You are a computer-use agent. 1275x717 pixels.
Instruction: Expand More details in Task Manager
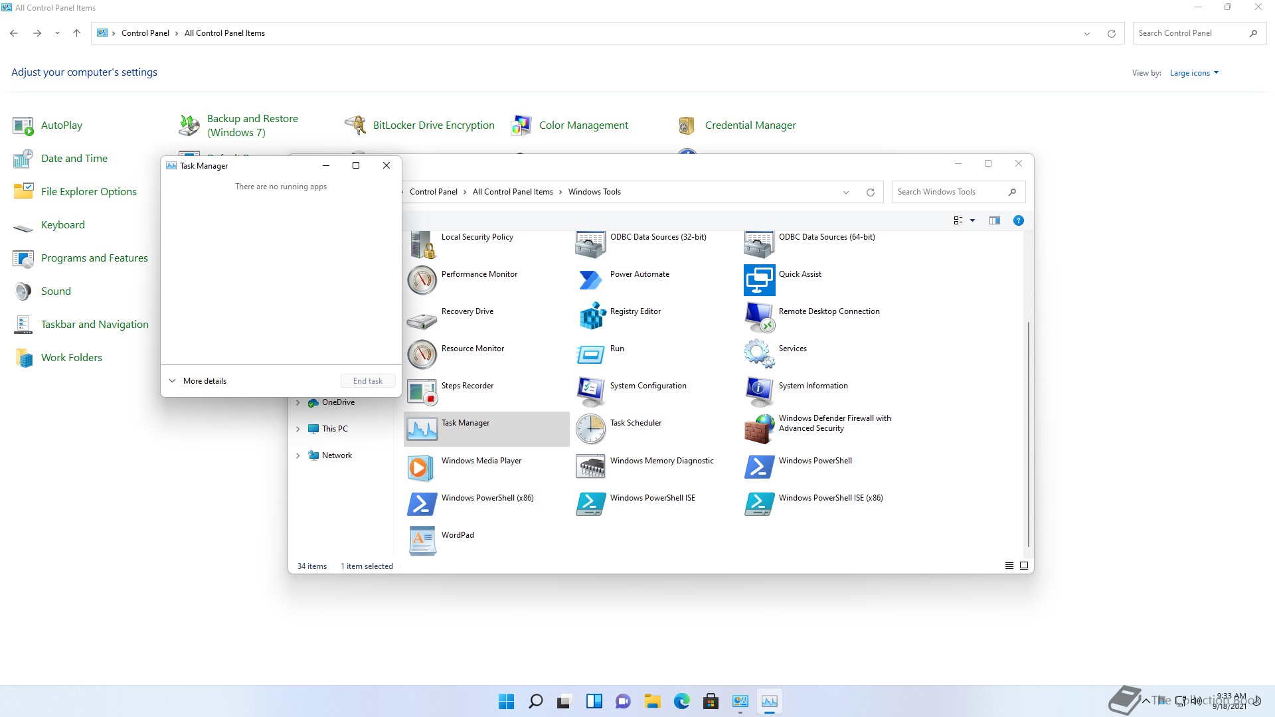[x=198, y=381]
